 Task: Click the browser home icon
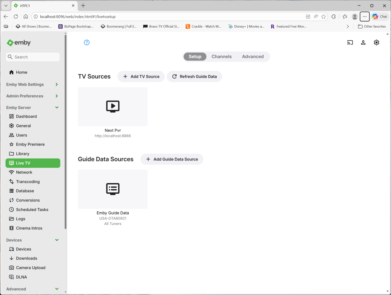[x=25, y=17]
